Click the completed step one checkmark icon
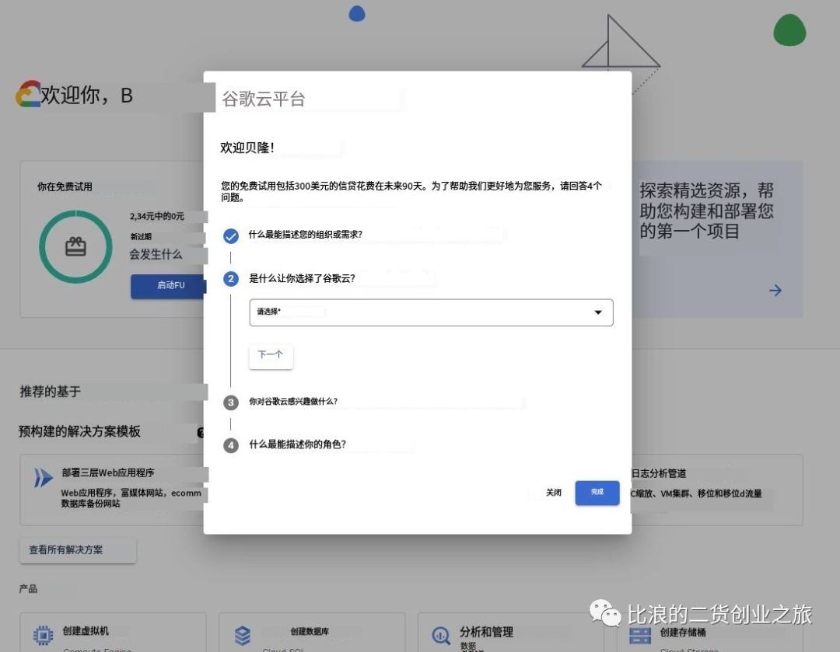The width and height of the screenshot is (840, 652). [231, 235]
